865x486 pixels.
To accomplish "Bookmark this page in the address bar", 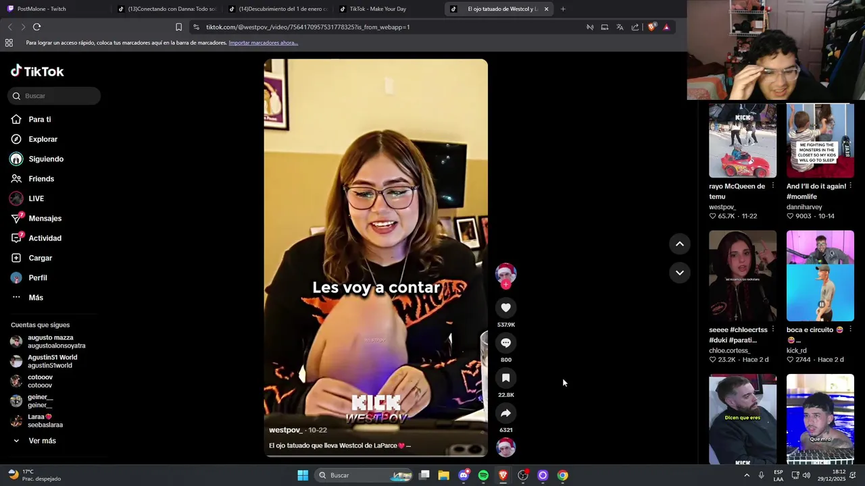I will coord(178,27).
